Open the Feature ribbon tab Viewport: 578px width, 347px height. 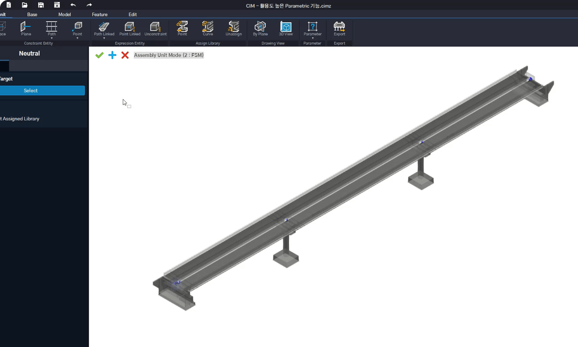100,14
